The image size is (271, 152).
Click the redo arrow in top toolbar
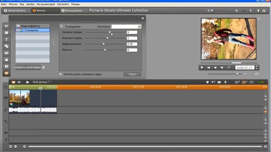tap(243, 11)
